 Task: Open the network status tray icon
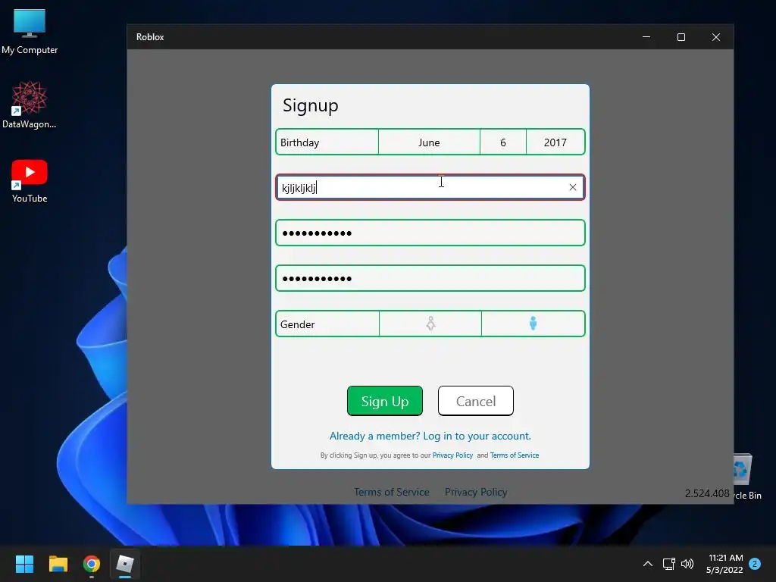[668, 564]
